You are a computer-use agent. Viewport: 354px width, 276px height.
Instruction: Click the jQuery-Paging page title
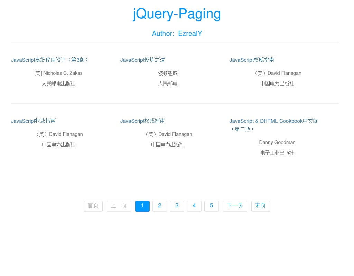177,14
